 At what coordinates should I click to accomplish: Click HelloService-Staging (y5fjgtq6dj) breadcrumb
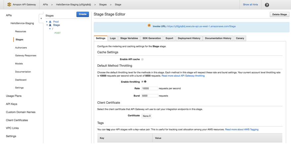74,5
